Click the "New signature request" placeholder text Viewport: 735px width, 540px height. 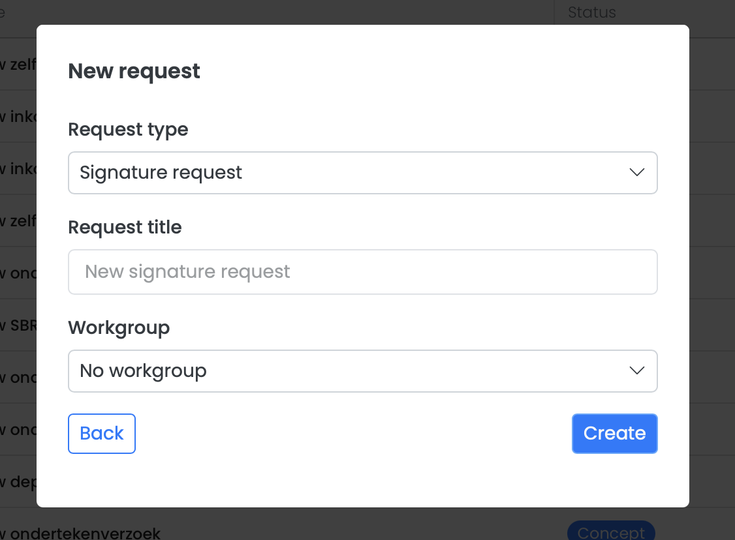[x=187, y=272]
